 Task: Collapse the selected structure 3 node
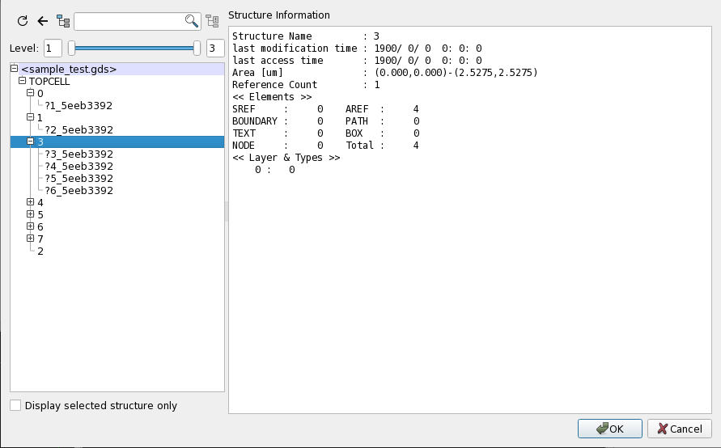[x=31, y=141]
